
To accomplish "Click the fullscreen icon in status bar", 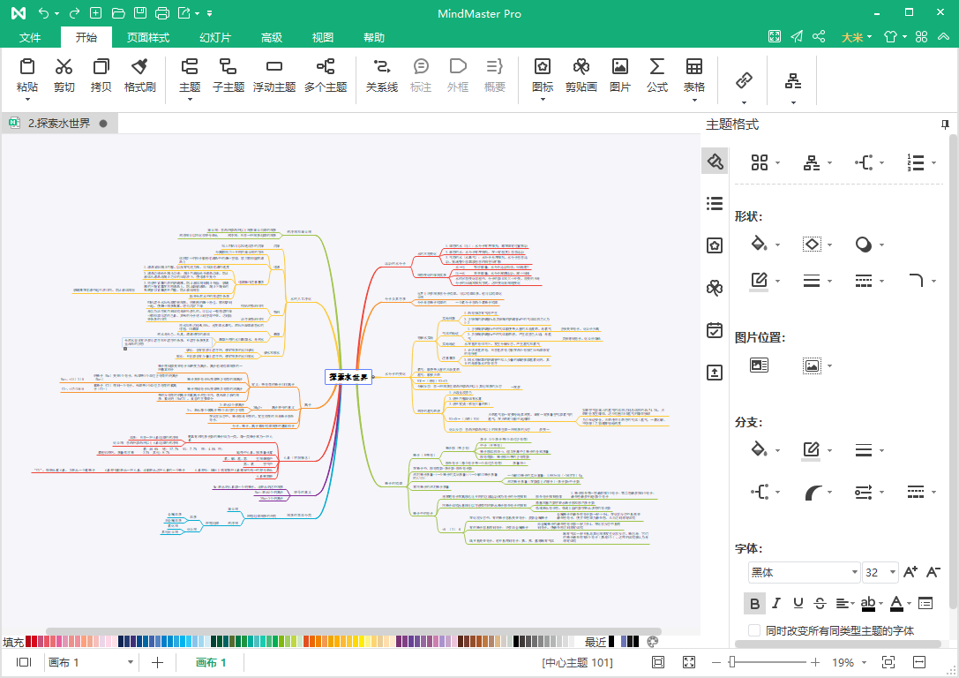I will coord(689,662).
